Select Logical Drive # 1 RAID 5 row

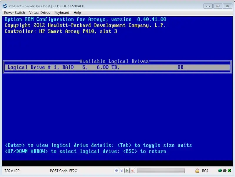click(x=117, y=67)
